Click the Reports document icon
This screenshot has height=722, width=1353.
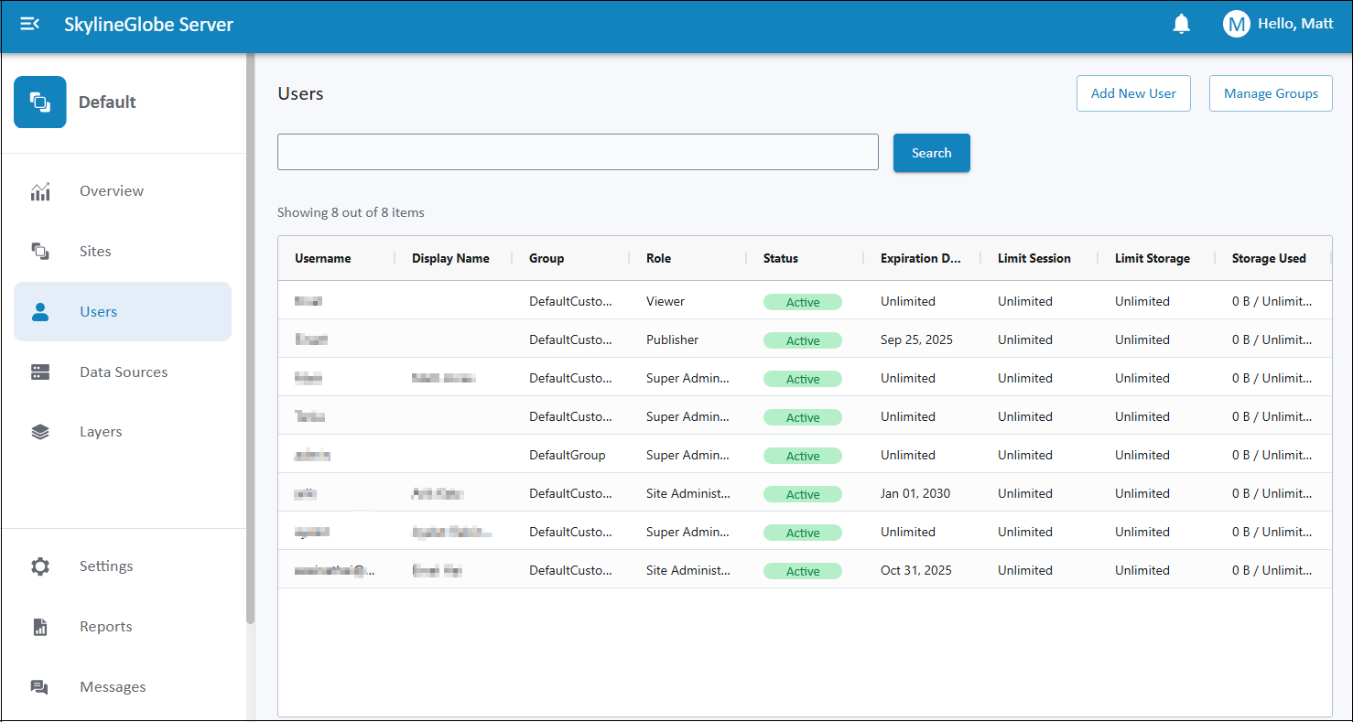(40, 627)
